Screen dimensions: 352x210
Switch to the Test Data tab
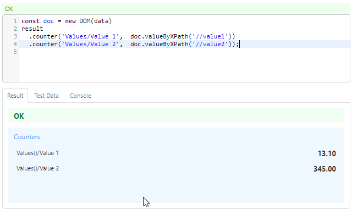[46, 96]
